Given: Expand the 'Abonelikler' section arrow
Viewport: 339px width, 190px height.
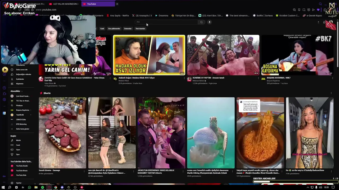Looking at the screenshot, I should pyautogui.click(x=22, y=91).
